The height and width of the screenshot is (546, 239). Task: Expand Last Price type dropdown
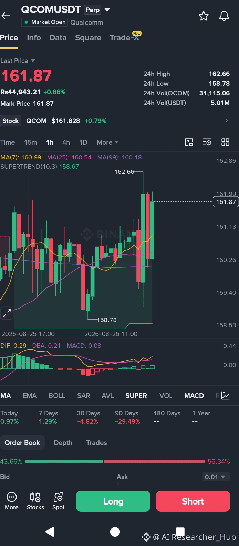pos(18,61)
